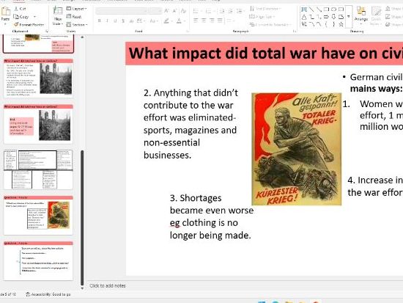Screen dimensions: 403x303
Task: Increase the font size
Action: (x=166, y=11)
